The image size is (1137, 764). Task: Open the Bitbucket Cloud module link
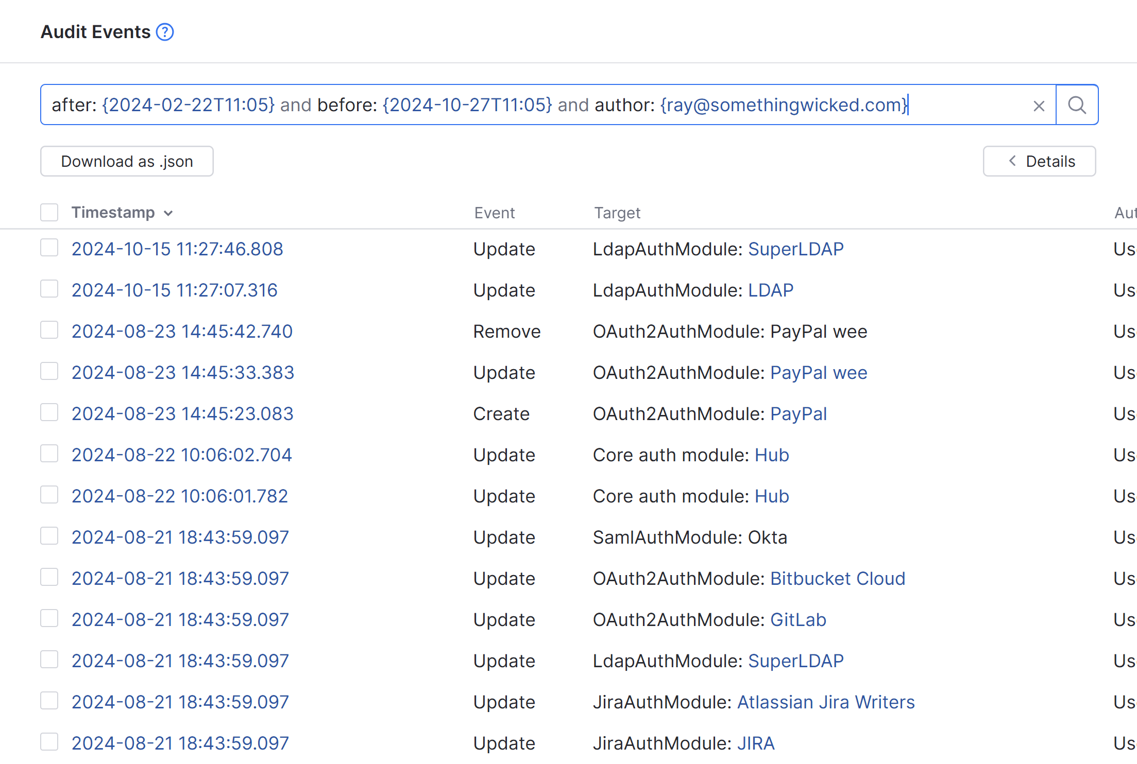837,578
